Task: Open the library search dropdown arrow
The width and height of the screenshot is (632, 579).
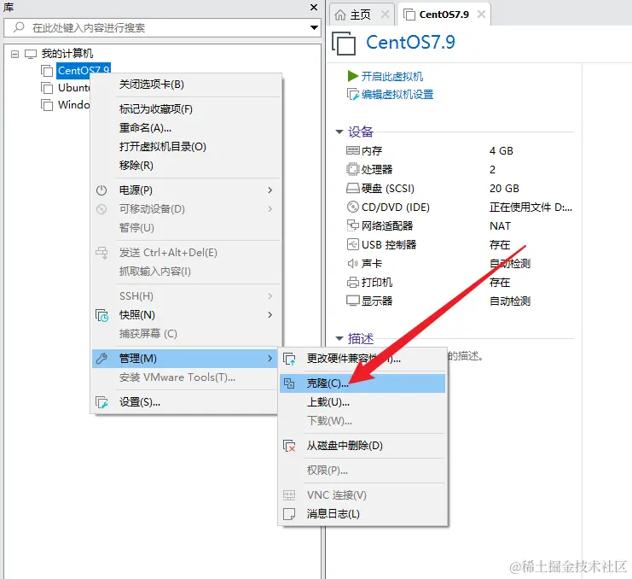Action: [314, 27]
